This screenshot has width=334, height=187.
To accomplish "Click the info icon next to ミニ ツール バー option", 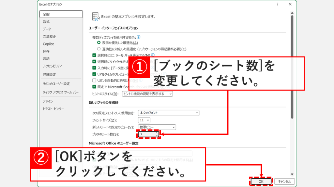I will point(153,54).
